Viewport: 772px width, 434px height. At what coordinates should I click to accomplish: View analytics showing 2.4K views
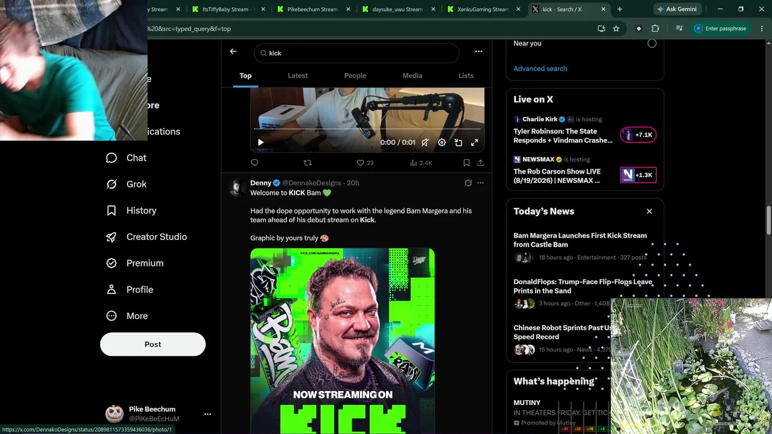click(421, 163)
